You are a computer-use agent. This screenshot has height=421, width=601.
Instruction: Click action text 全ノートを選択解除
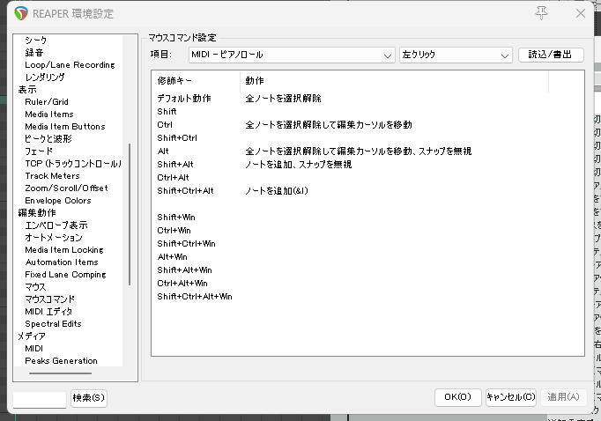[283, 99]
